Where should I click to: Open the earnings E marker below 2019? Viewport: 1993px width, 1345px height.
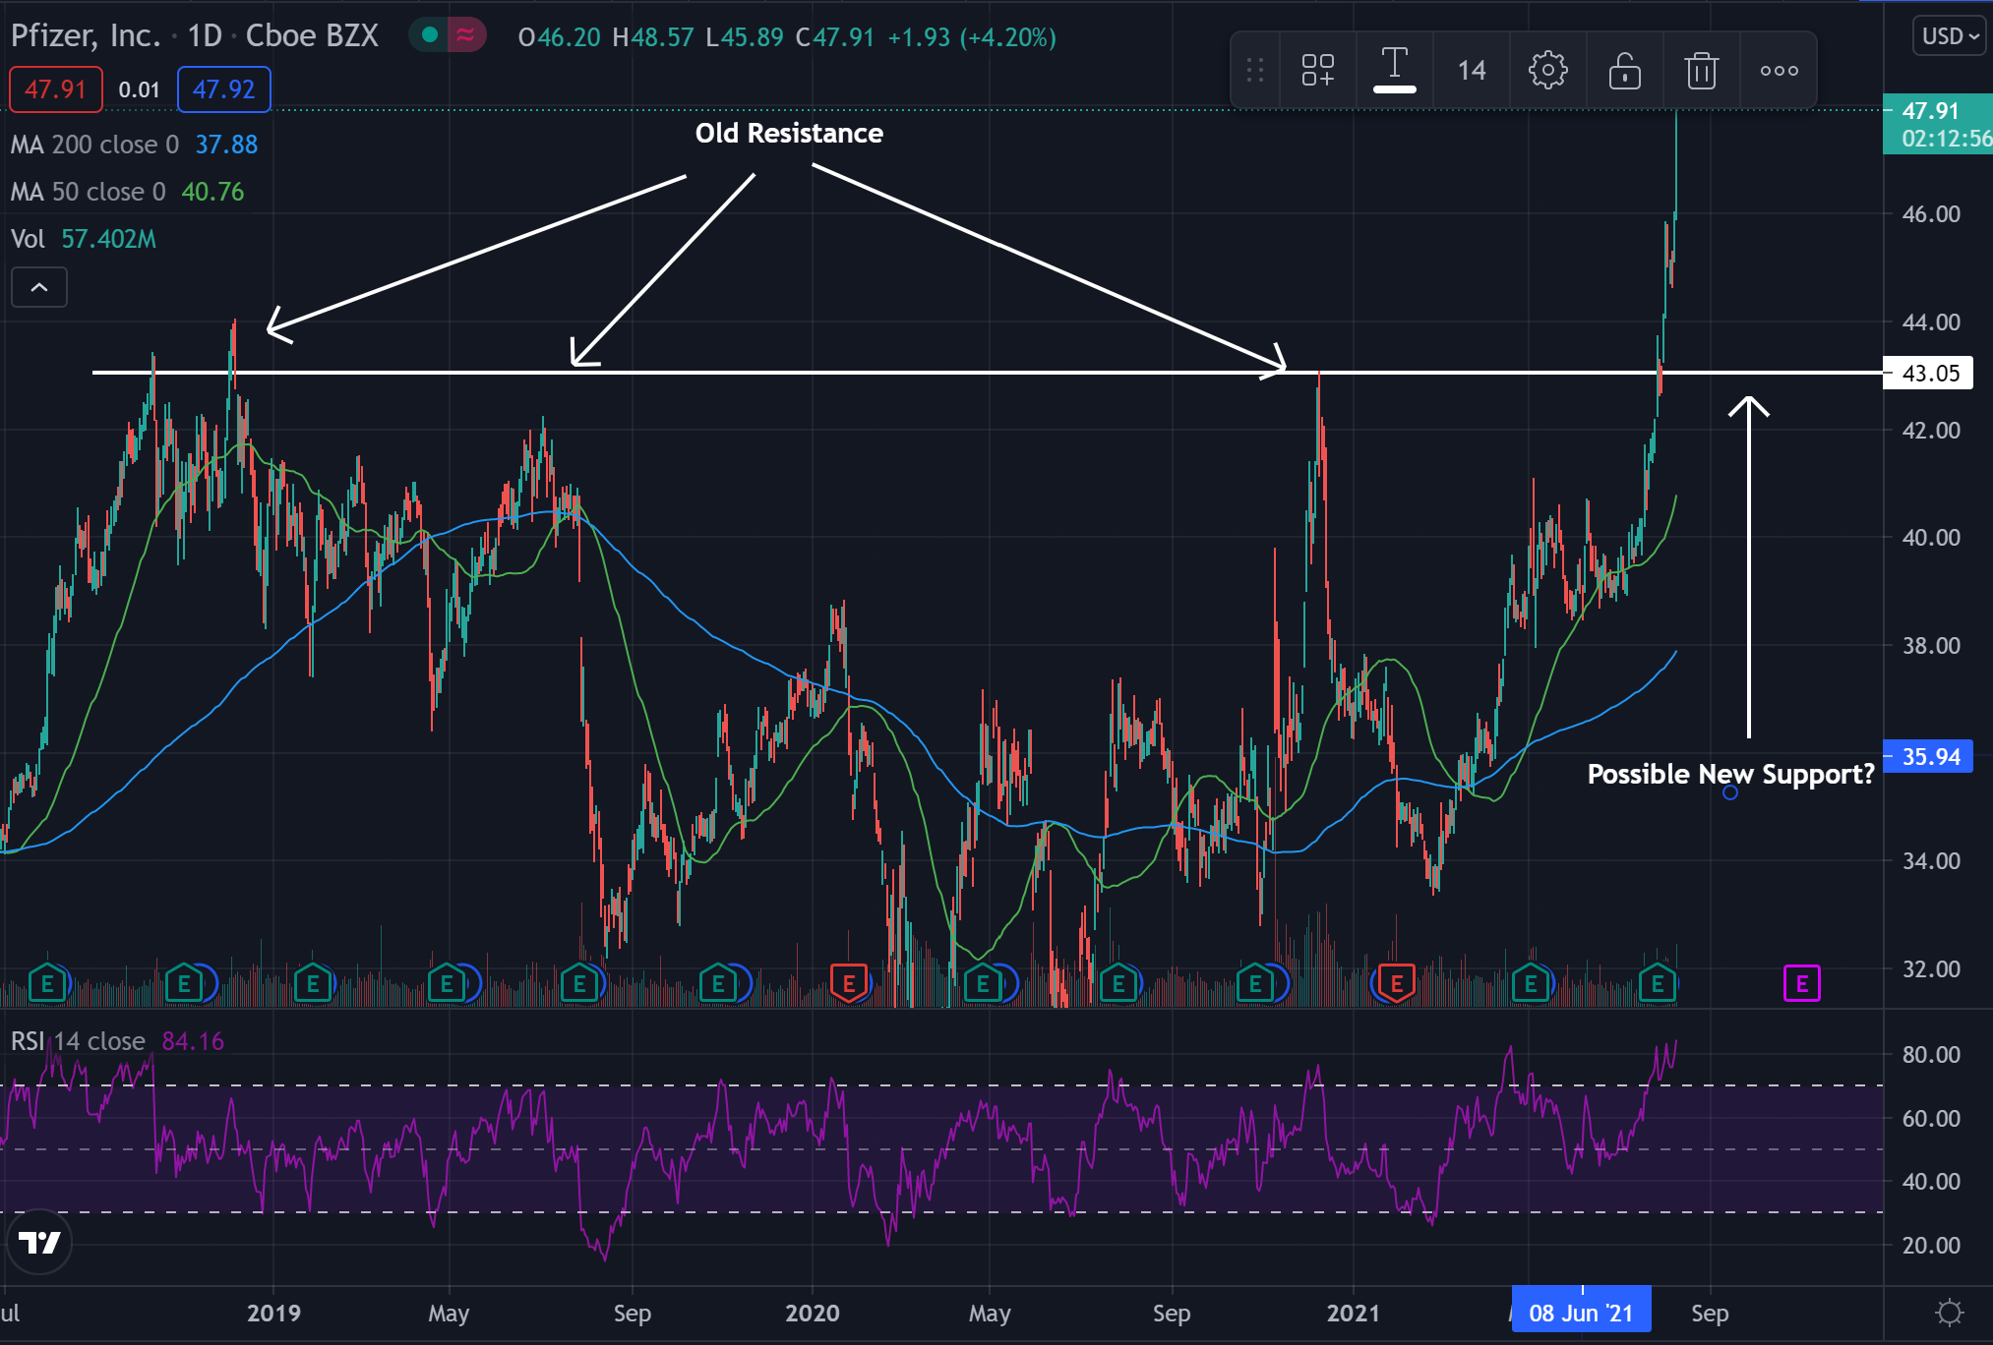(313, 983)
